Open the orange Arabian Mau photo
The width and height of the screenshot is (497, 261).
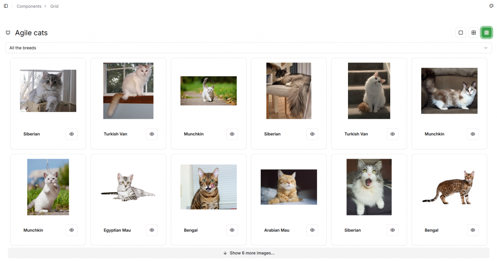[x=289, y=187]
